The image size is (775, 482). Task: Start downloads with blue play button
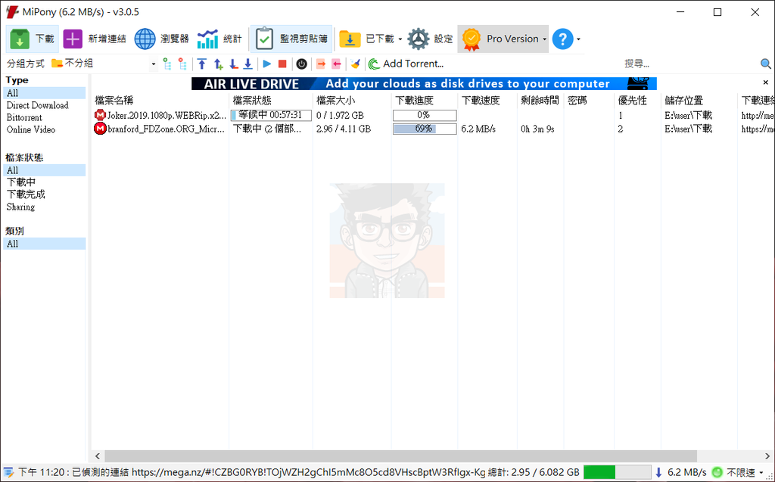[267, 64]
